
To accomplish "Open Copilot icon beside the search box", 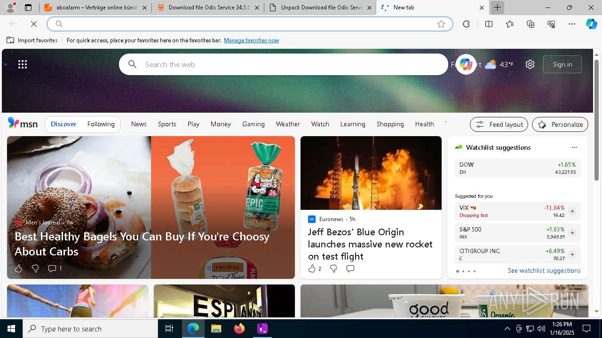I will (x=466, y=64).
